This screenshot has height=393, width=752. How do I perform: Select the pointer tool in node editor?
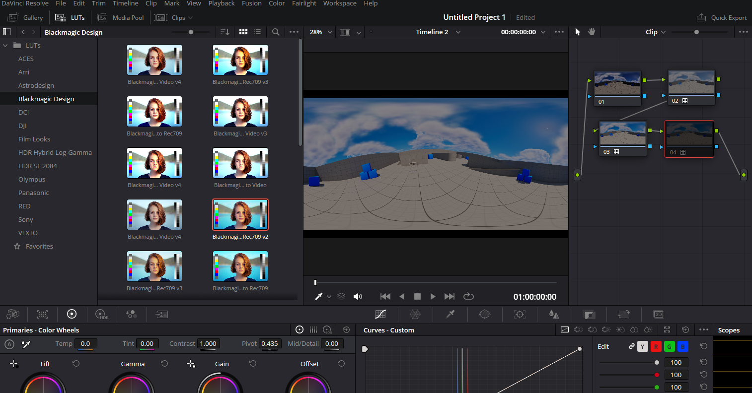point(578,32)
